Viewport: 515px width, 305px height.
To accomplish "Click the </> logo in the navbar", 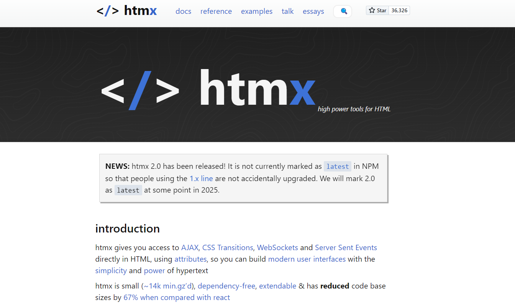I will coord(108,11).
